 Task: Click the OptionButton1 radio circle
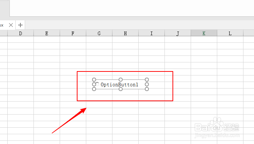click(x=97, y=84)
